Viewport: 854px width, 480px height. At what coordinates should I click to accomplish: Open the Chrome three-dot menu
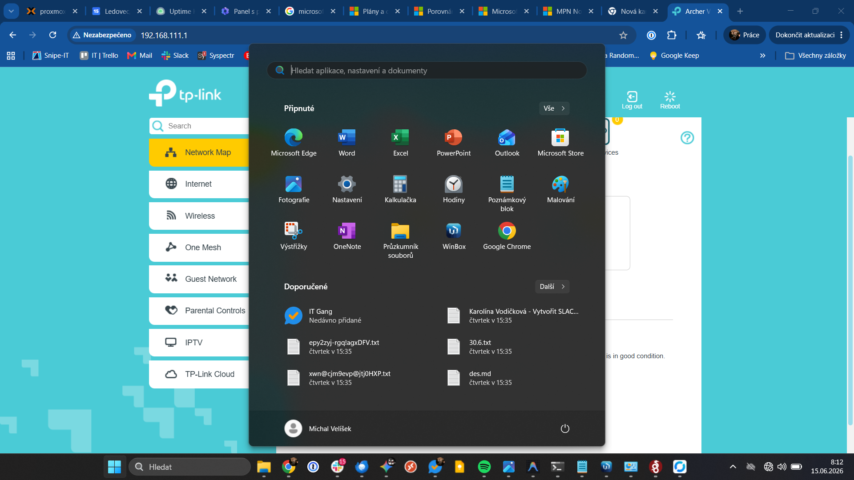[842, 35]
